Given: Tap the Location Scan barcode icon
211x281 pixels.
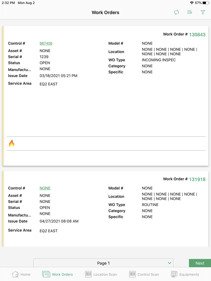Looking at the screenshot, I should pos(89,274).
